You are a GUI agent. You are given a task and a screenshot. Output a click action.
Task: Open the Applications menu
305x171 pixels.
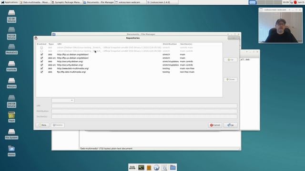10,2
